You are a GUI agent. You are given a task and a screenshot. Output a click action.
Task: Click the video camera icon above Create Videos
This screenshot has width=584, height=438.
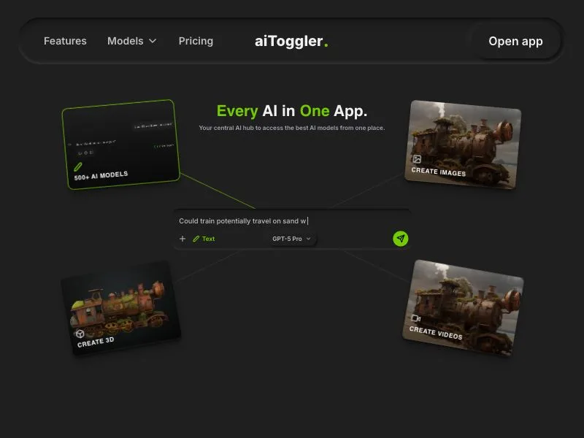tap(415, 318)
